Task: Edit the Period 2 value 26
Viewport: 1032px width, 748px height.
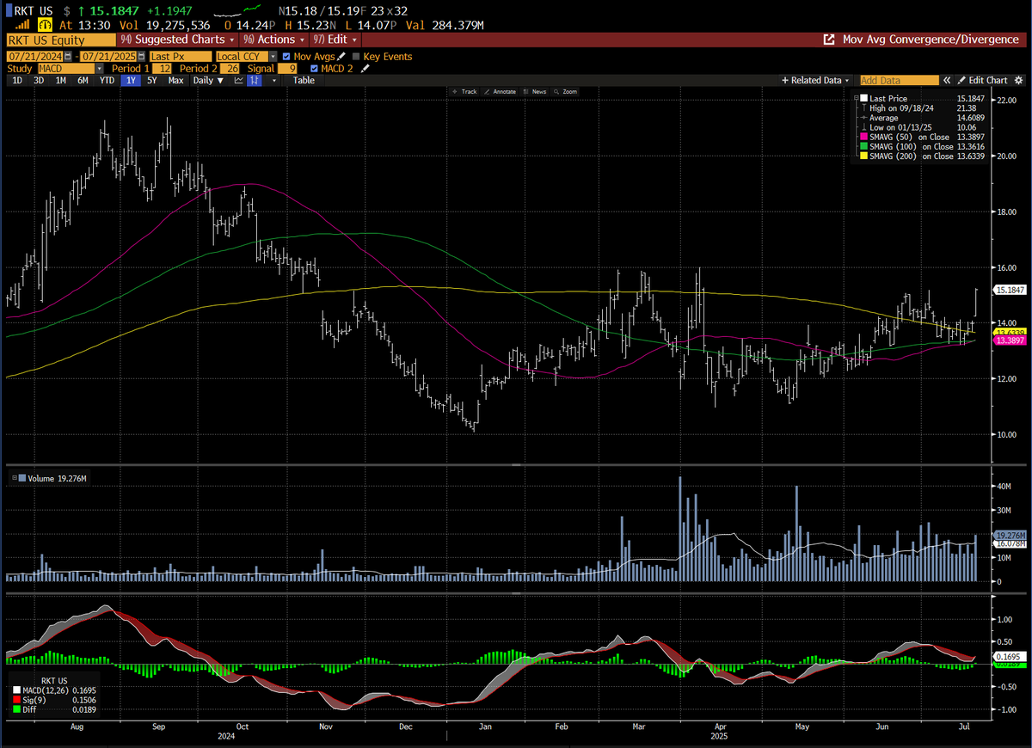Action: click(x=230, y=69)
